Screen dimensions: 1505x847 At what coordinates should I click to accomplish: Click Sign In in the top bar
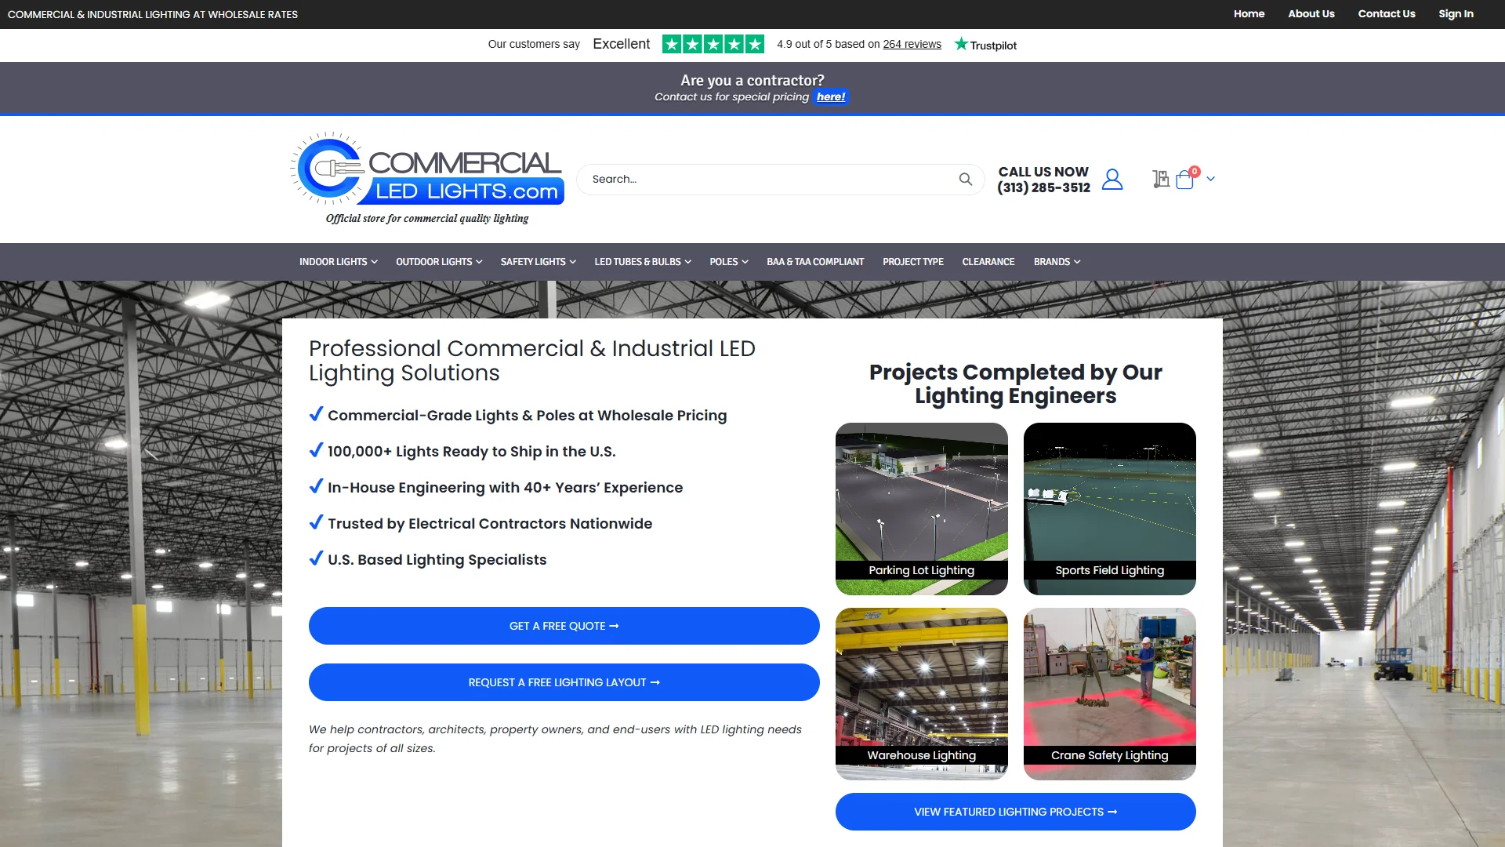point(1456,14)
